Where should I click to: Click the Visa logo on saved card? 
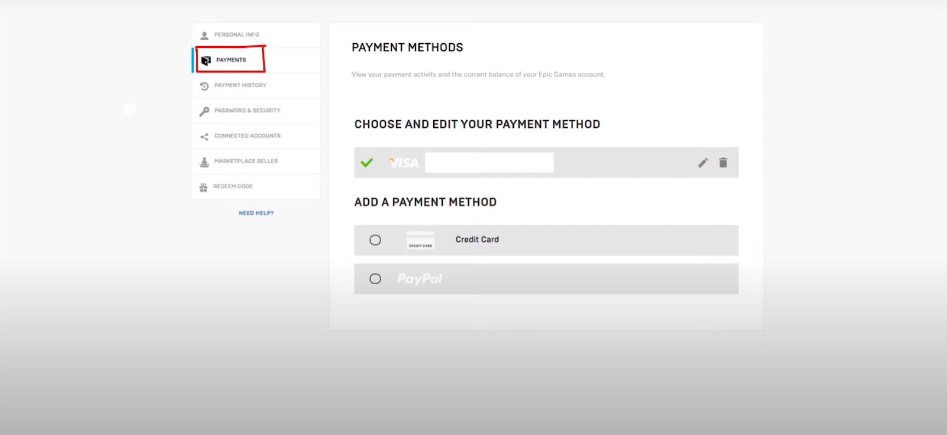(404, 163)
